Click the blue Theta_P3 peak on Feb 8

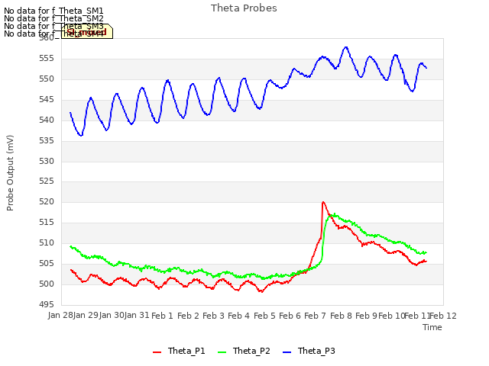click(x=345, y=47)
